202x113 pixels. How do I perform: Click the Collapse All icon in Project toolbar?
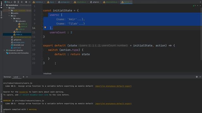pyautogui.click(x=22, y=2)
